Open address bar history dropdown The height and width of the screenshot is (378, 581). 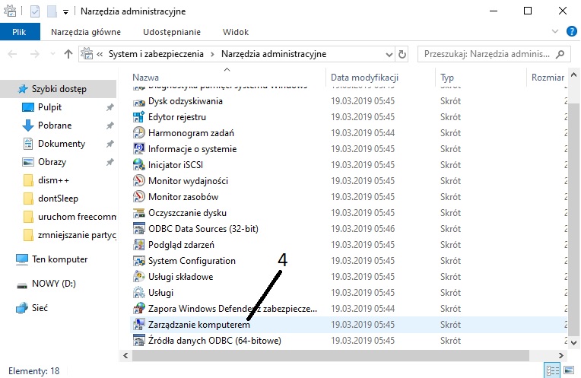pyautogui.click(x=389, y=55)
